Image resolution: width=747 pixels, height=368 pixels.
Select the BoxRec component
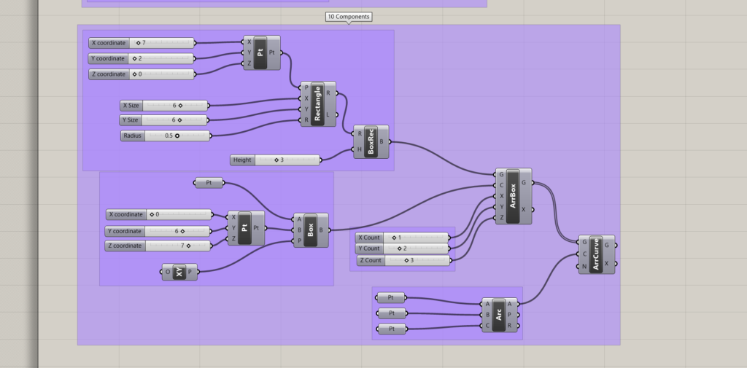tap(371, 142)
